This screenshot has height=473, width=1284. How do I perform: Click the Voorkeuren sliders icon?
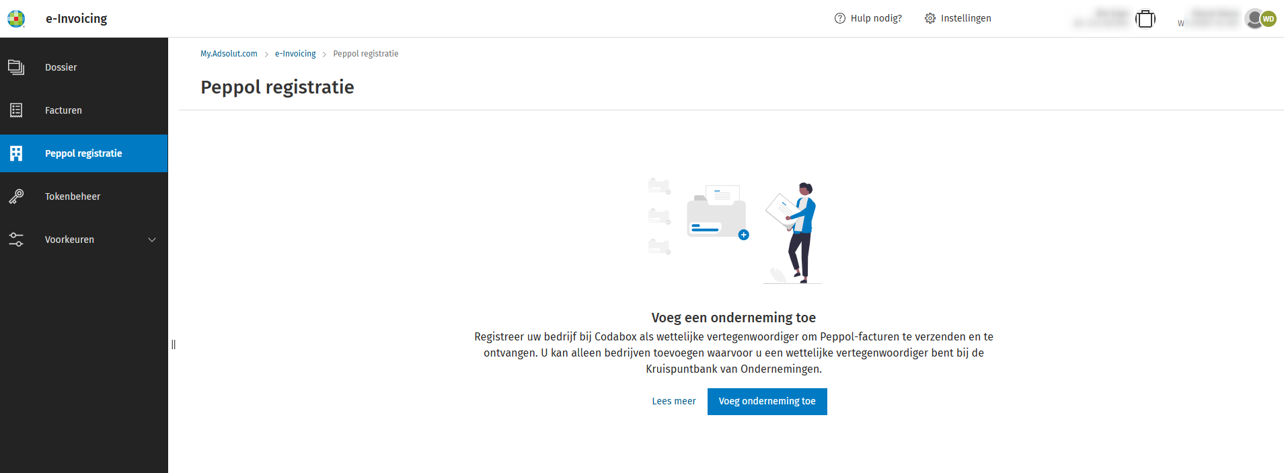(x=16, y=240)
